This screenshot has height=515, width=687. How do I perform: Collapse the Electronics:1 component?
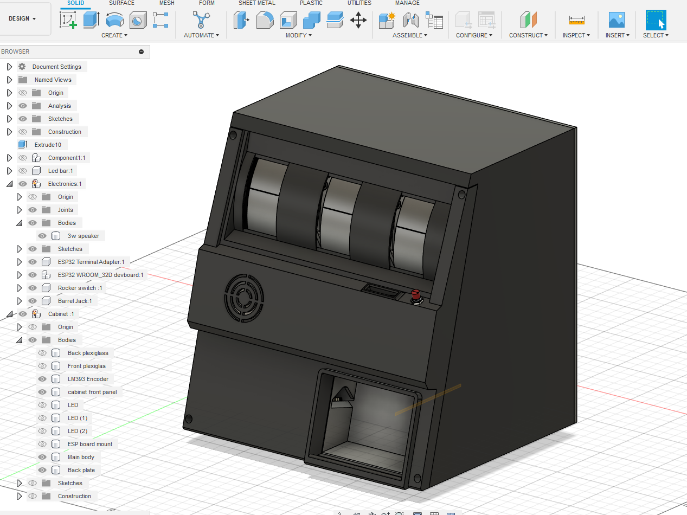9,184
